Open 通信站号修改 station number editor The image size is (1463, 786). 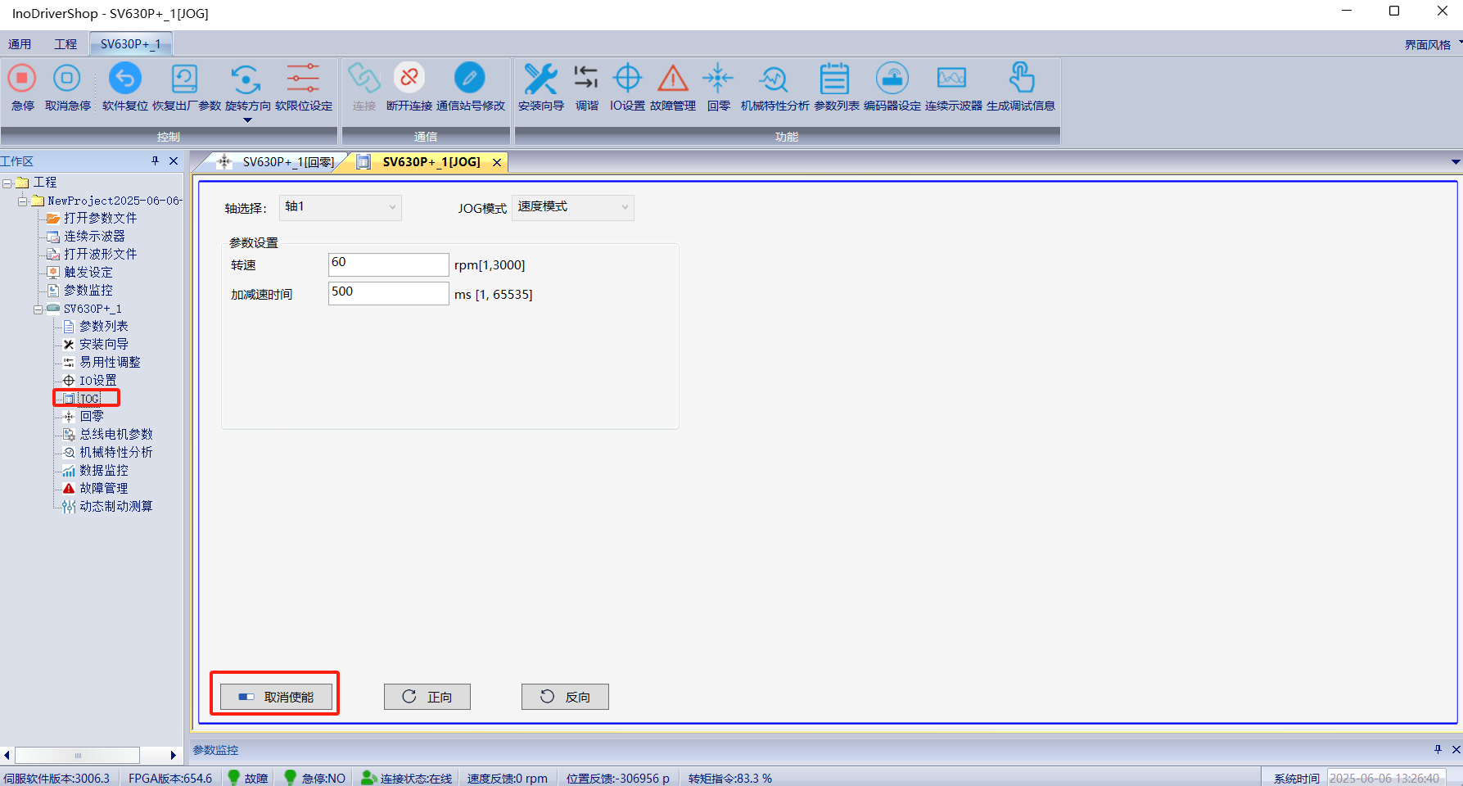tap(470, 79)
